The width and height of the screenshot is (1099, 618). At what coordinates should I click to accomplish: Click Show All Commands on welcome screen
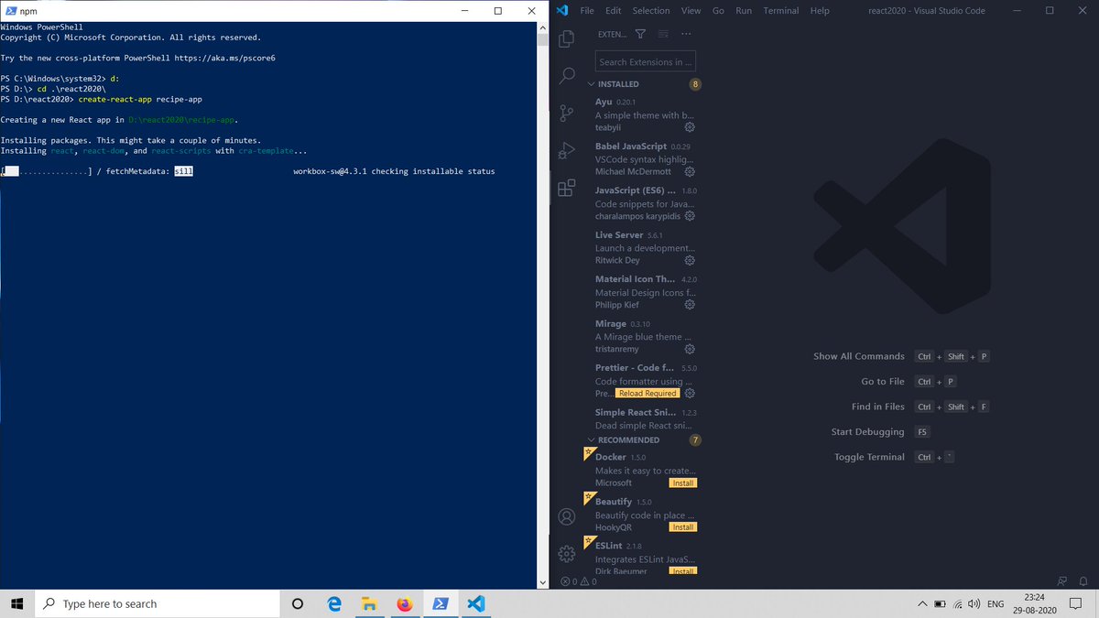859,356
